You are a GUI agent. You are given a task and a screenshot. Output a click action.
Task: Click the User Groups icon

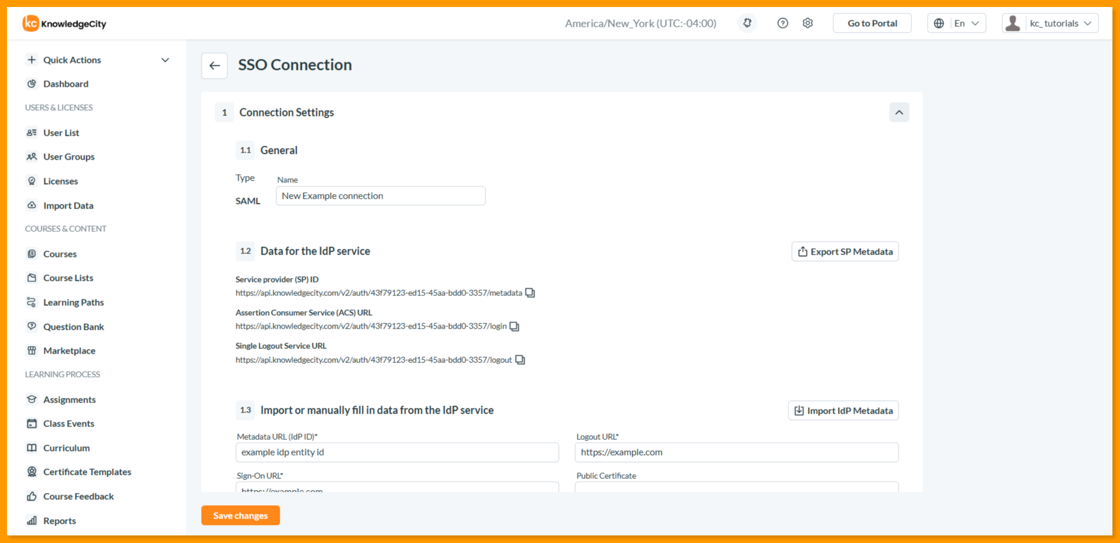point(32,157)
